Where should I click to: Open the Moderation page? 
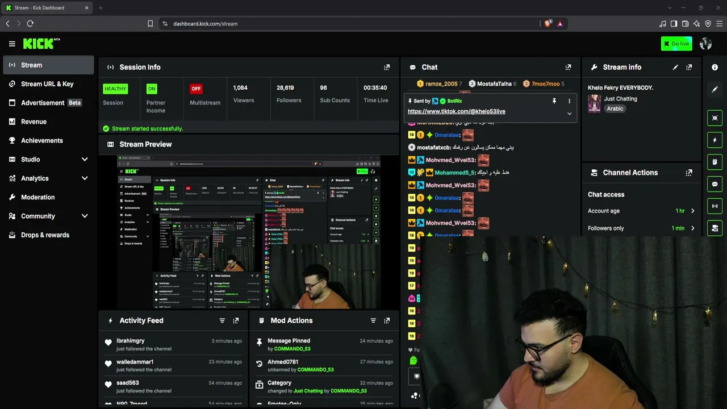pos(48,197)
